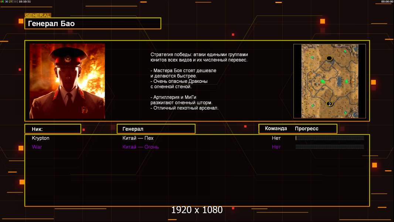Click the 18:10:51 clock readout
394x222 pixels.
point(25,1)
